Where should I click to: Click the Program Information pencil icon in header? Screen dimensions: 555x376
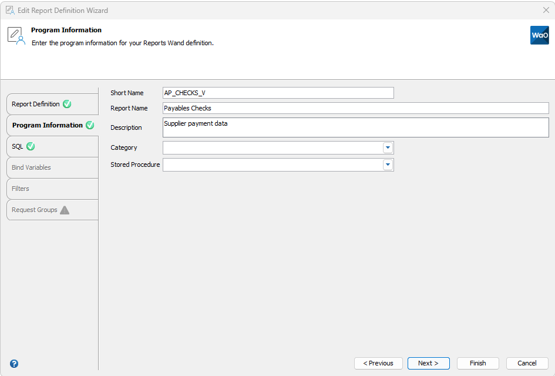[x=16, y=36]
